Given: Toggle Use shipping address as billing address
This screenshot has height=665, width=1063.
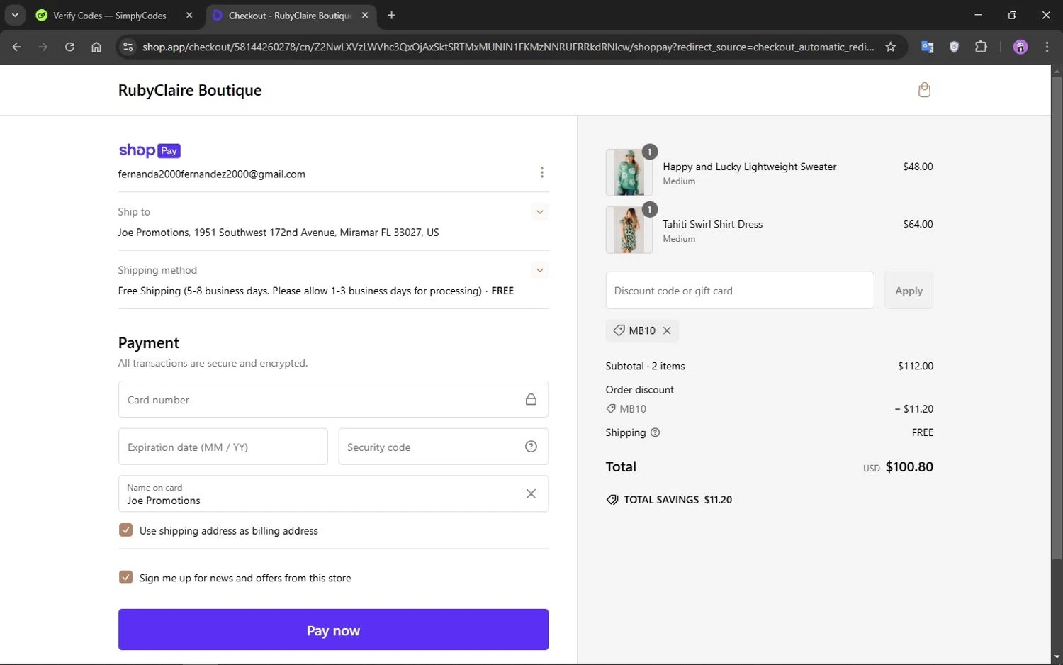Looking at the screenshot, I should (x=125, y=530).
